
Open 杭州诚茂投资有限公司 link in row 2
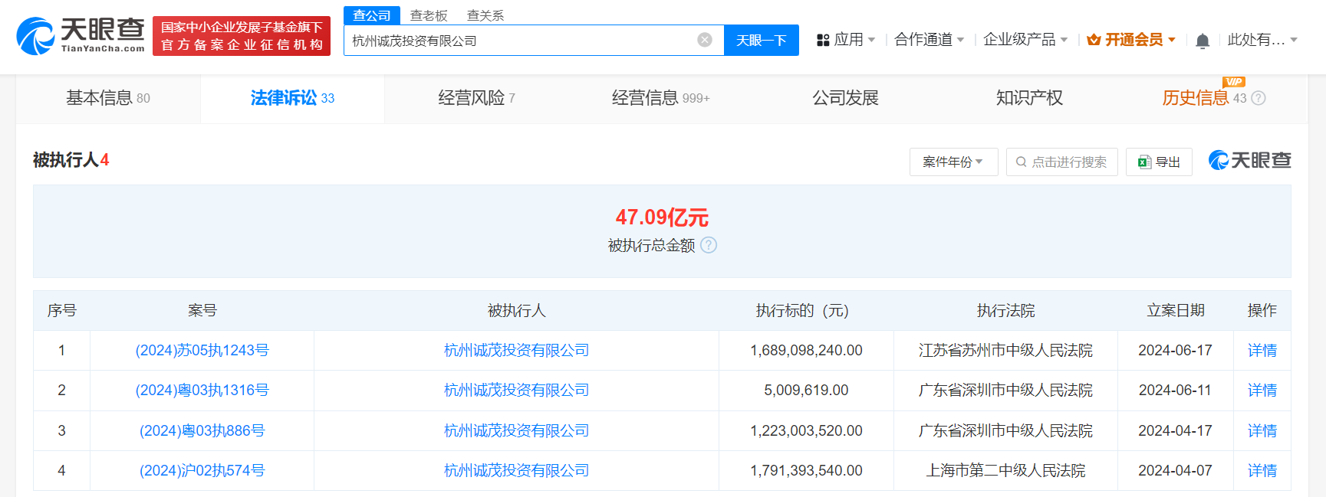point(516,390)
